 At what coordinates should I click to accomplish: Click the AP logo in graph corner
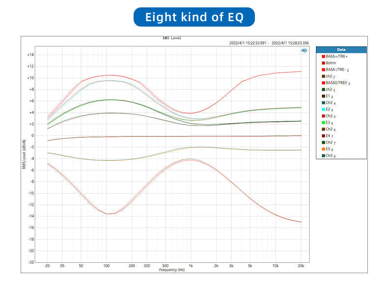(x=305, y=51)
